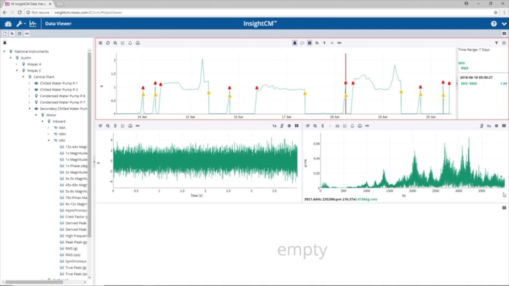Select the Data Viewer tab label
The width and height of the screenshot is (509, 286).
(58, 23)
